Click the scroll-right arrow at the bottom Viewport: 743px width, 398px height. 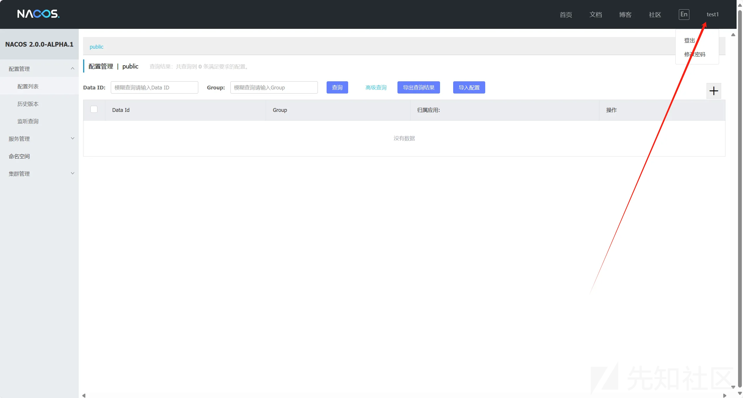pos(724,395)
